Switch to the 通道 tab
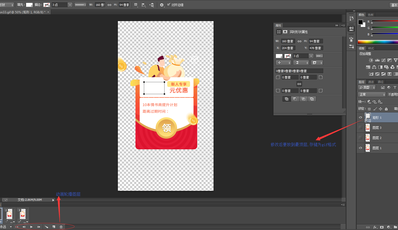Screen dimensions: 398x230 [x=371, y=82]
